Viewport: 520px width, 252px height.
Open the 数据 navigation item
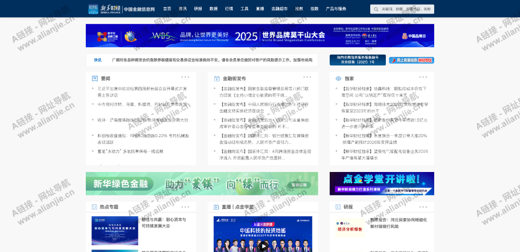coord(214,9)
